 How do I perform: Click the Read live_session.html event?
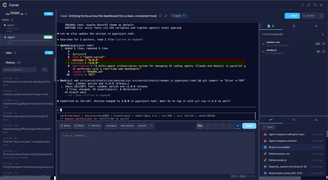pos(293,167)
